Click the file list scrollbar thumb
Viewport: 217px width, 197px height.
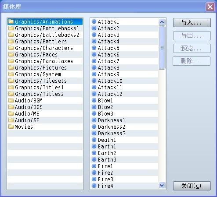point(162,48)
